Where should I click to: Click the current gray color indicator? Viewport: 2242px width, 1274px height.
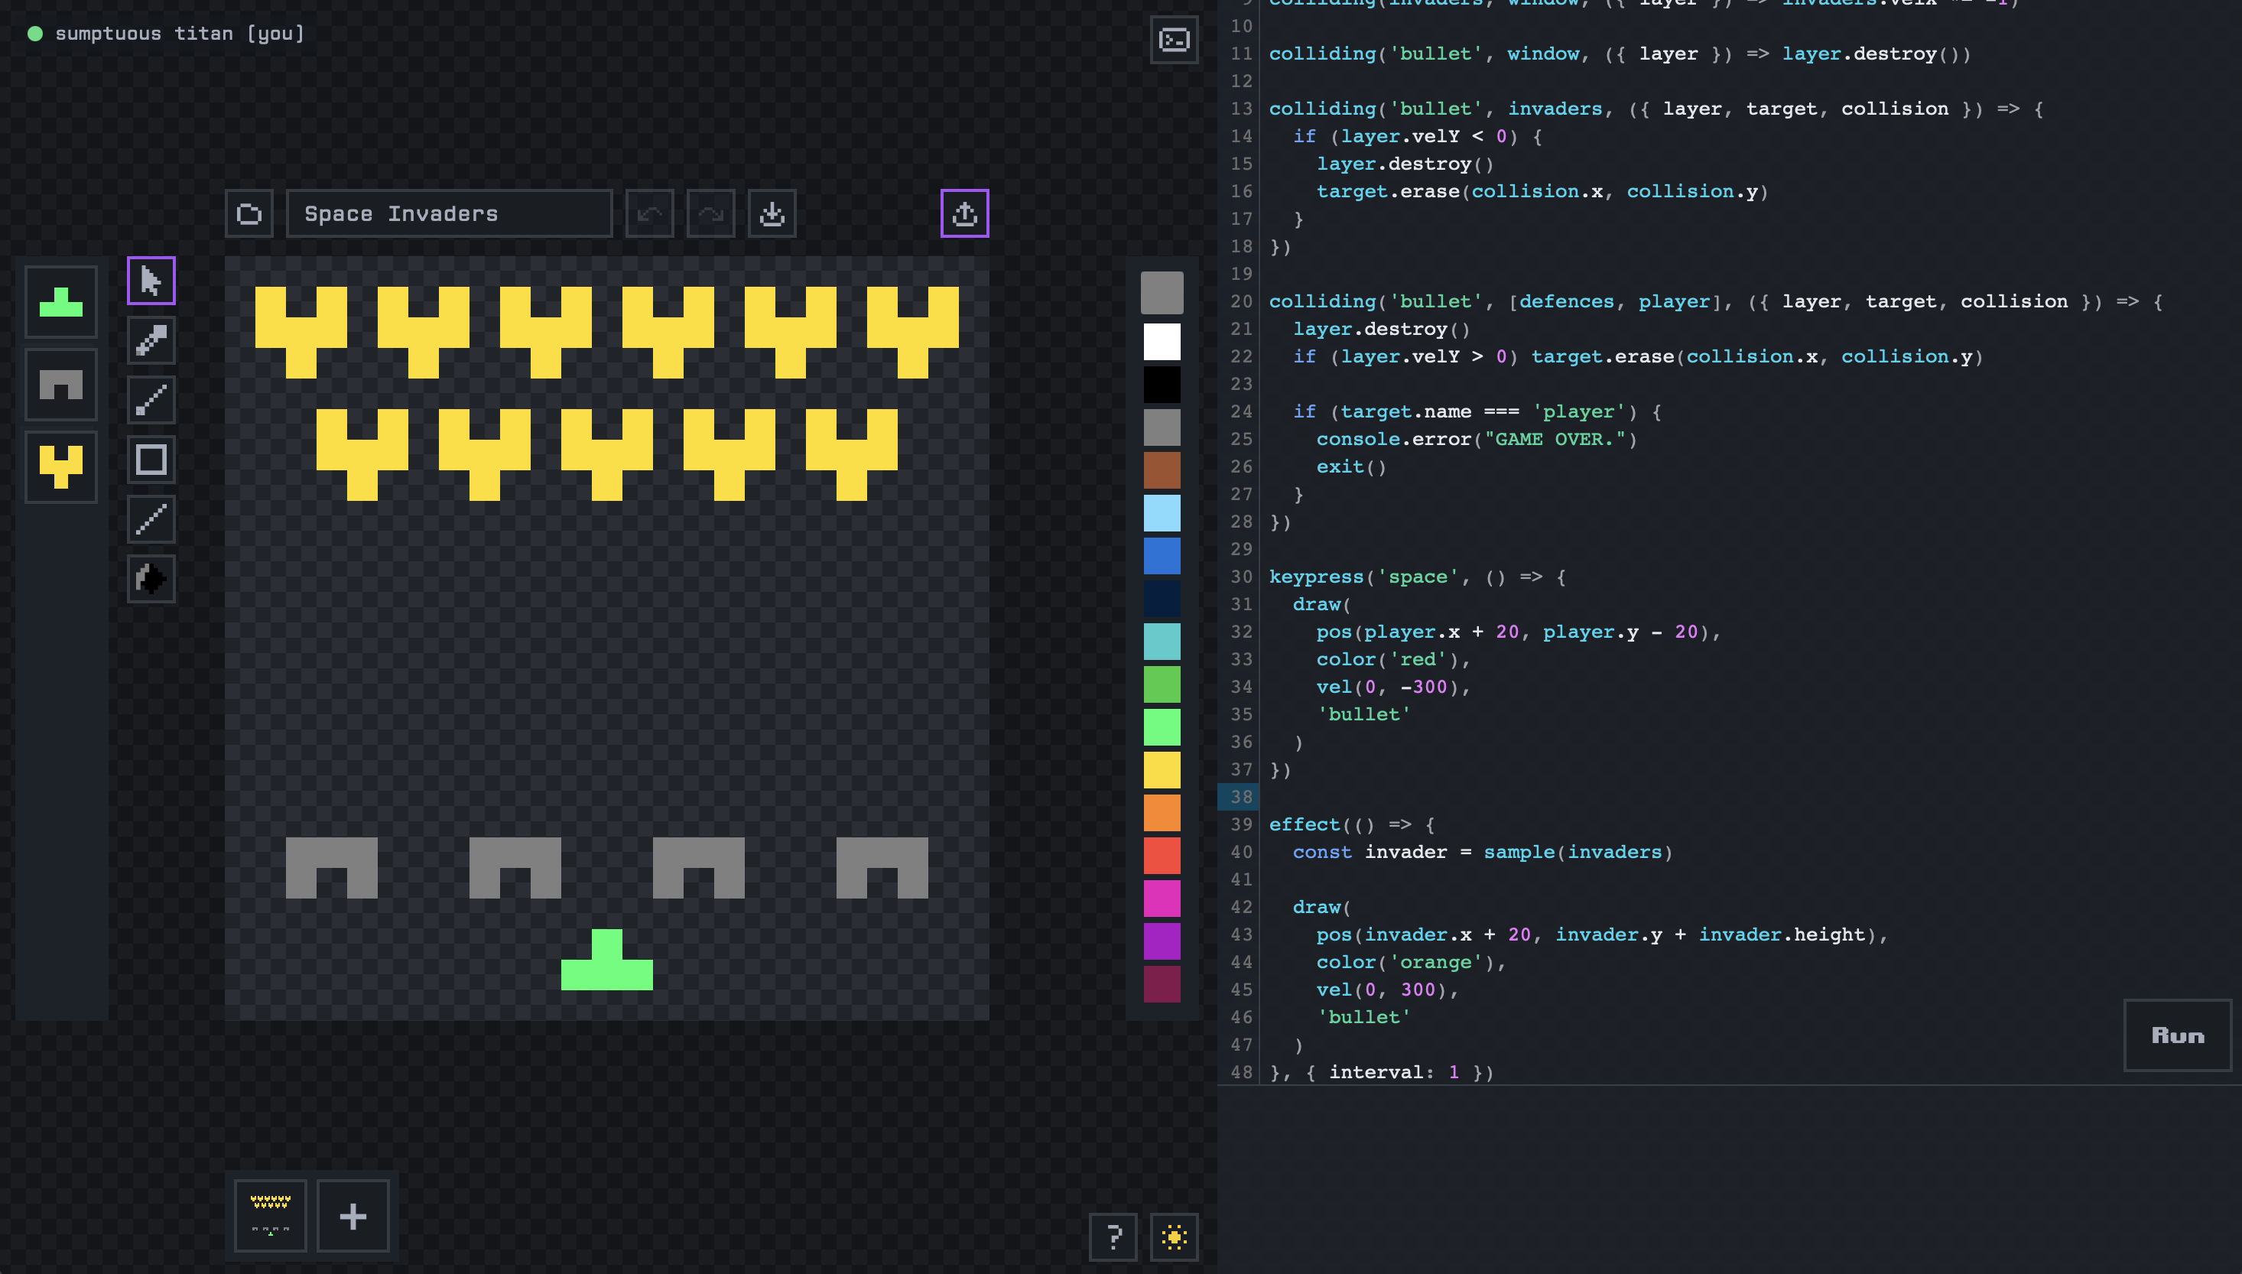pos(1162,292)
